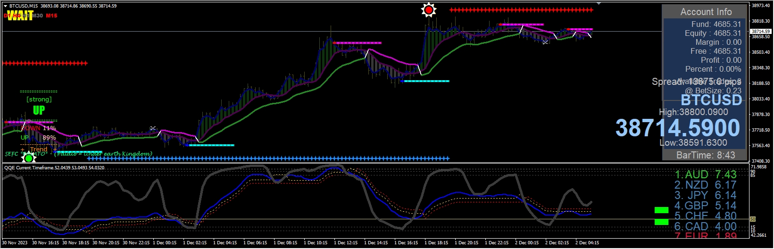Select the 3. JPY 6.14 currency strength row
This screenshot has width=774, height=249.
(706, 195)
